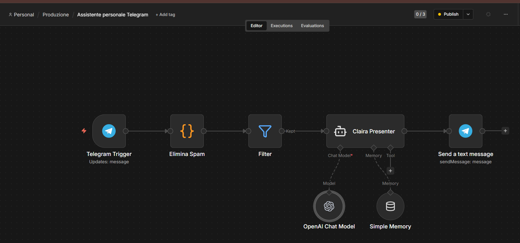Click the Publish button

448,14
